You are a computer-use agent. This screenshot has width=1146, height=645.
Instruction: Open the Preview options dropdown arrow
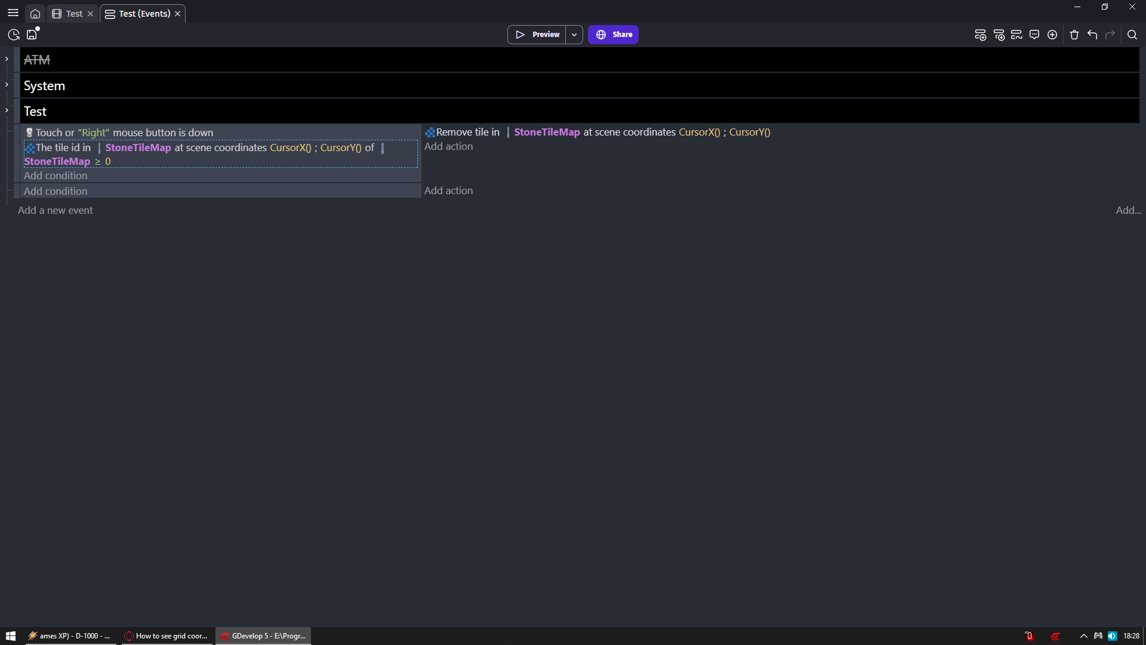click(x=574, y=35)
